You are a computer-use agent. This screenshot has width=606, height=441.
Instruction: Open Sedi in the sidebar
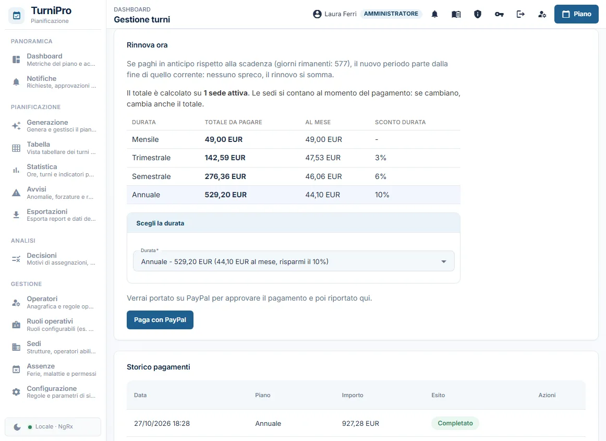click(x=53, y=347)
